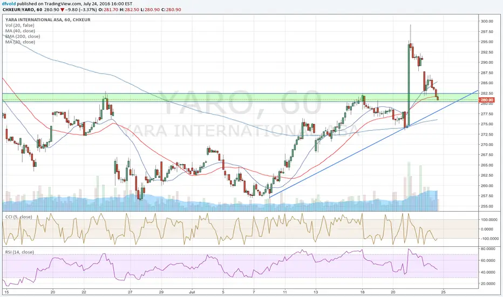
Task: Click the CCI -100.0000 axis label
Action: (489, 239)
